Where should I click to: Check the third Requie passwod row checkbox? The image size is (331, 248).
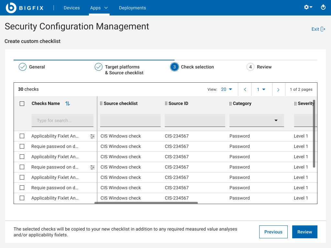22,188
